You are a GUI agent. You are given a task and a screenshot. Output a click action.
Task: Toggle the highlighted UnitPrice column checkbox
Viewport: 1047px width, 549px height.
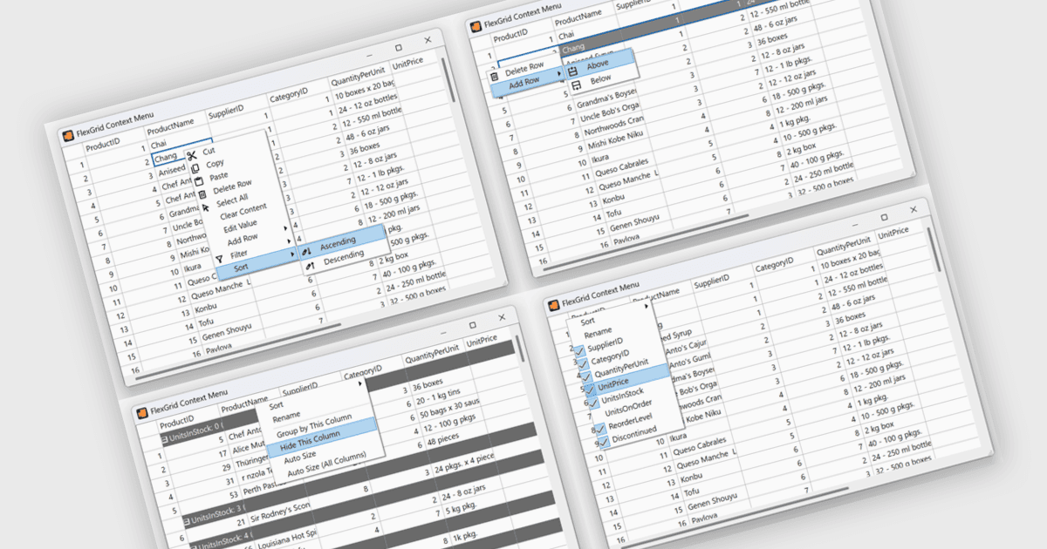click(x=590, y=390)
